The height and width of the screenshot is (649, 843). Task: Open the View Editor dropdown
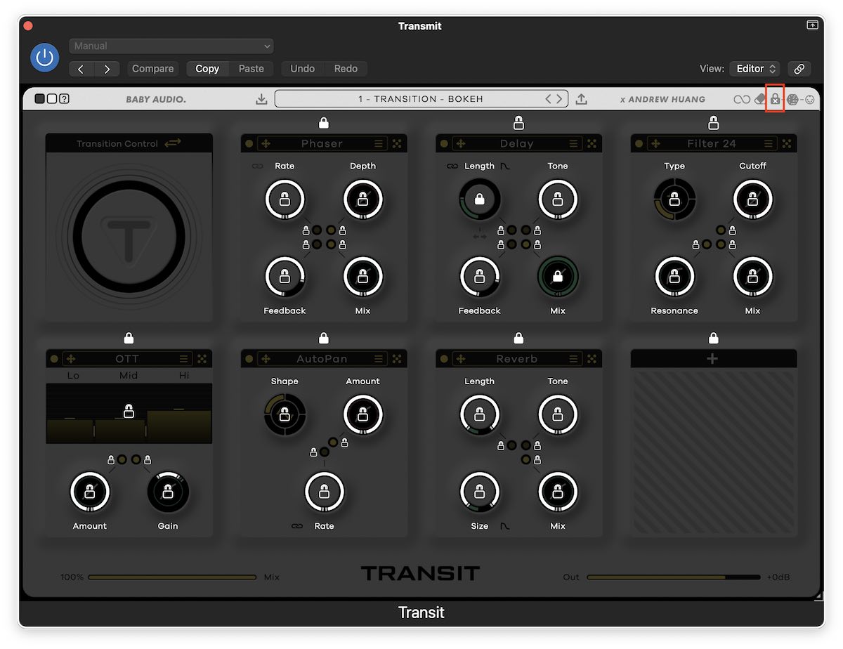coord(754,69)
